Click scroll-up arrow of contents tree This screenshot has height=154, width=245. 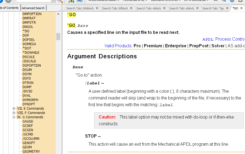click(x=58, y=14)
